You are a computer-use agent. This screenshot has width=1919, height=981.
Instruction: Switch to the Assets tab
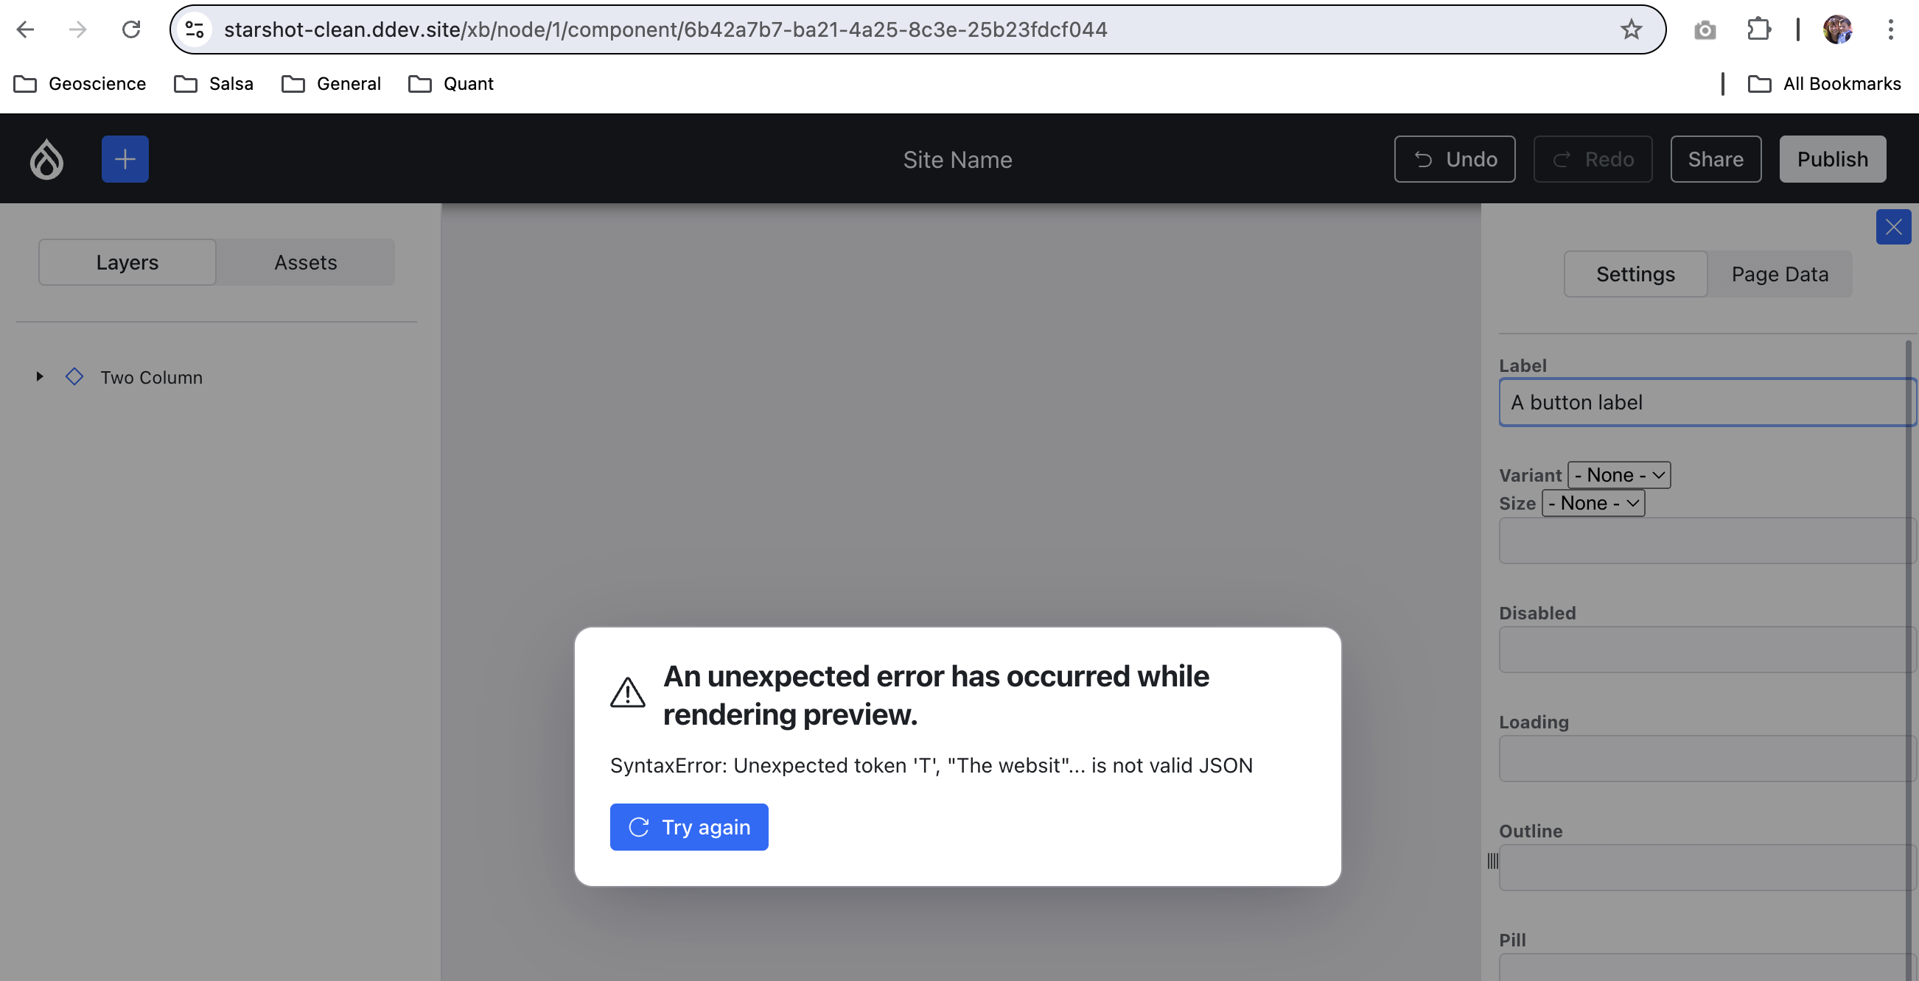[305, 262]
